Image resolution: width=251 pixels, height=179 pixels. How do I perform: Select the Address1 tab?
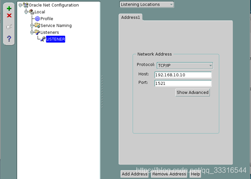coord(130,17)
